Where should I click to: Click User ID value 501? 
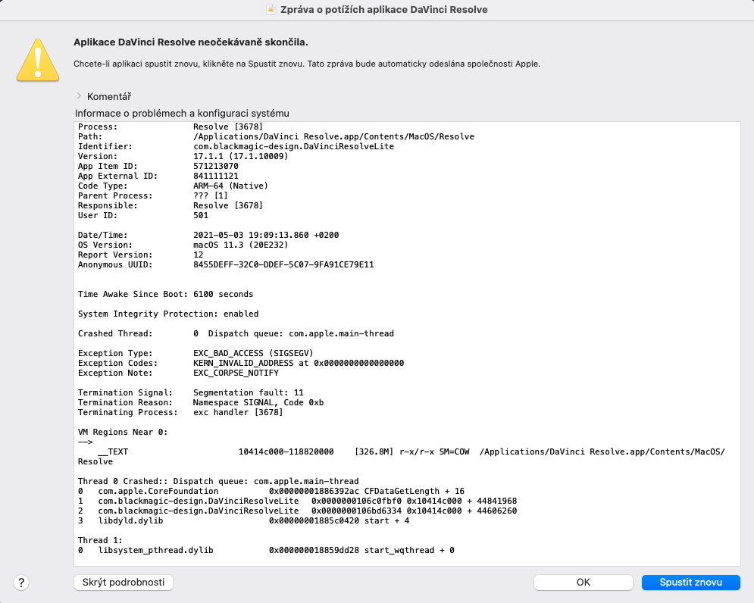[201, 215]
